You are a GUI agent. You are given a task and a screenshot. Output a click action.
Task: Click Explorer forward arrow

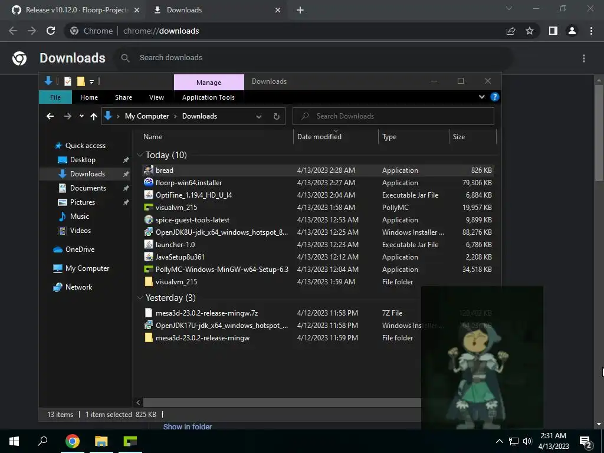click(68, 116)
